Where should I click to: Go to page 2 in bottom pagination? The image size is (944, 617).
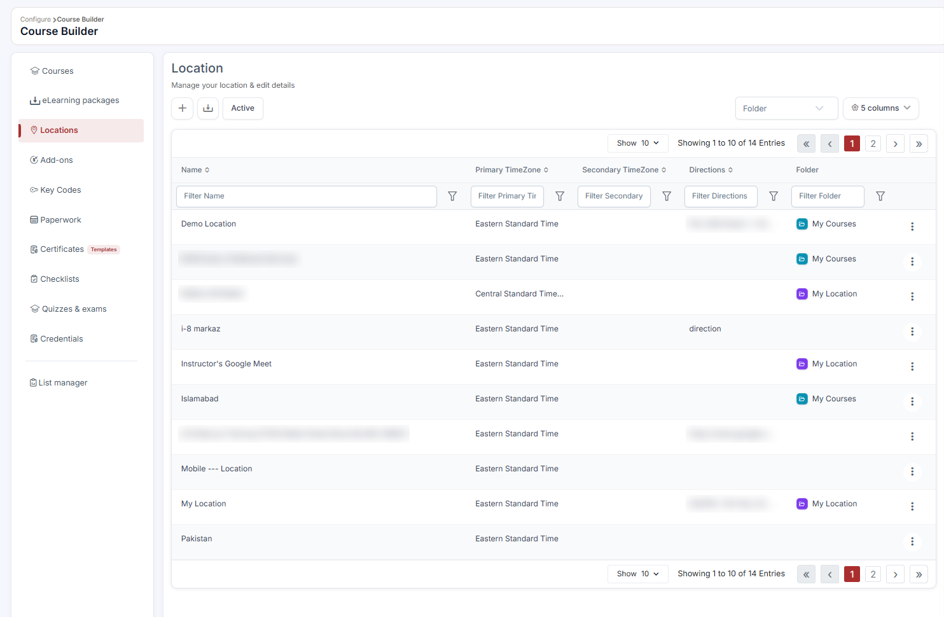tap(873, 574)
